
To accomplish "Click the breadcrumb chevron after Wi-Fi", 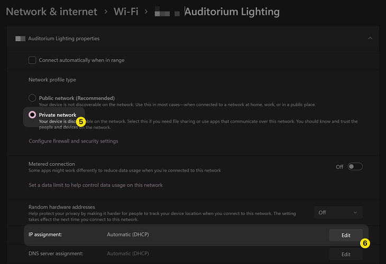I will [145, 12].
